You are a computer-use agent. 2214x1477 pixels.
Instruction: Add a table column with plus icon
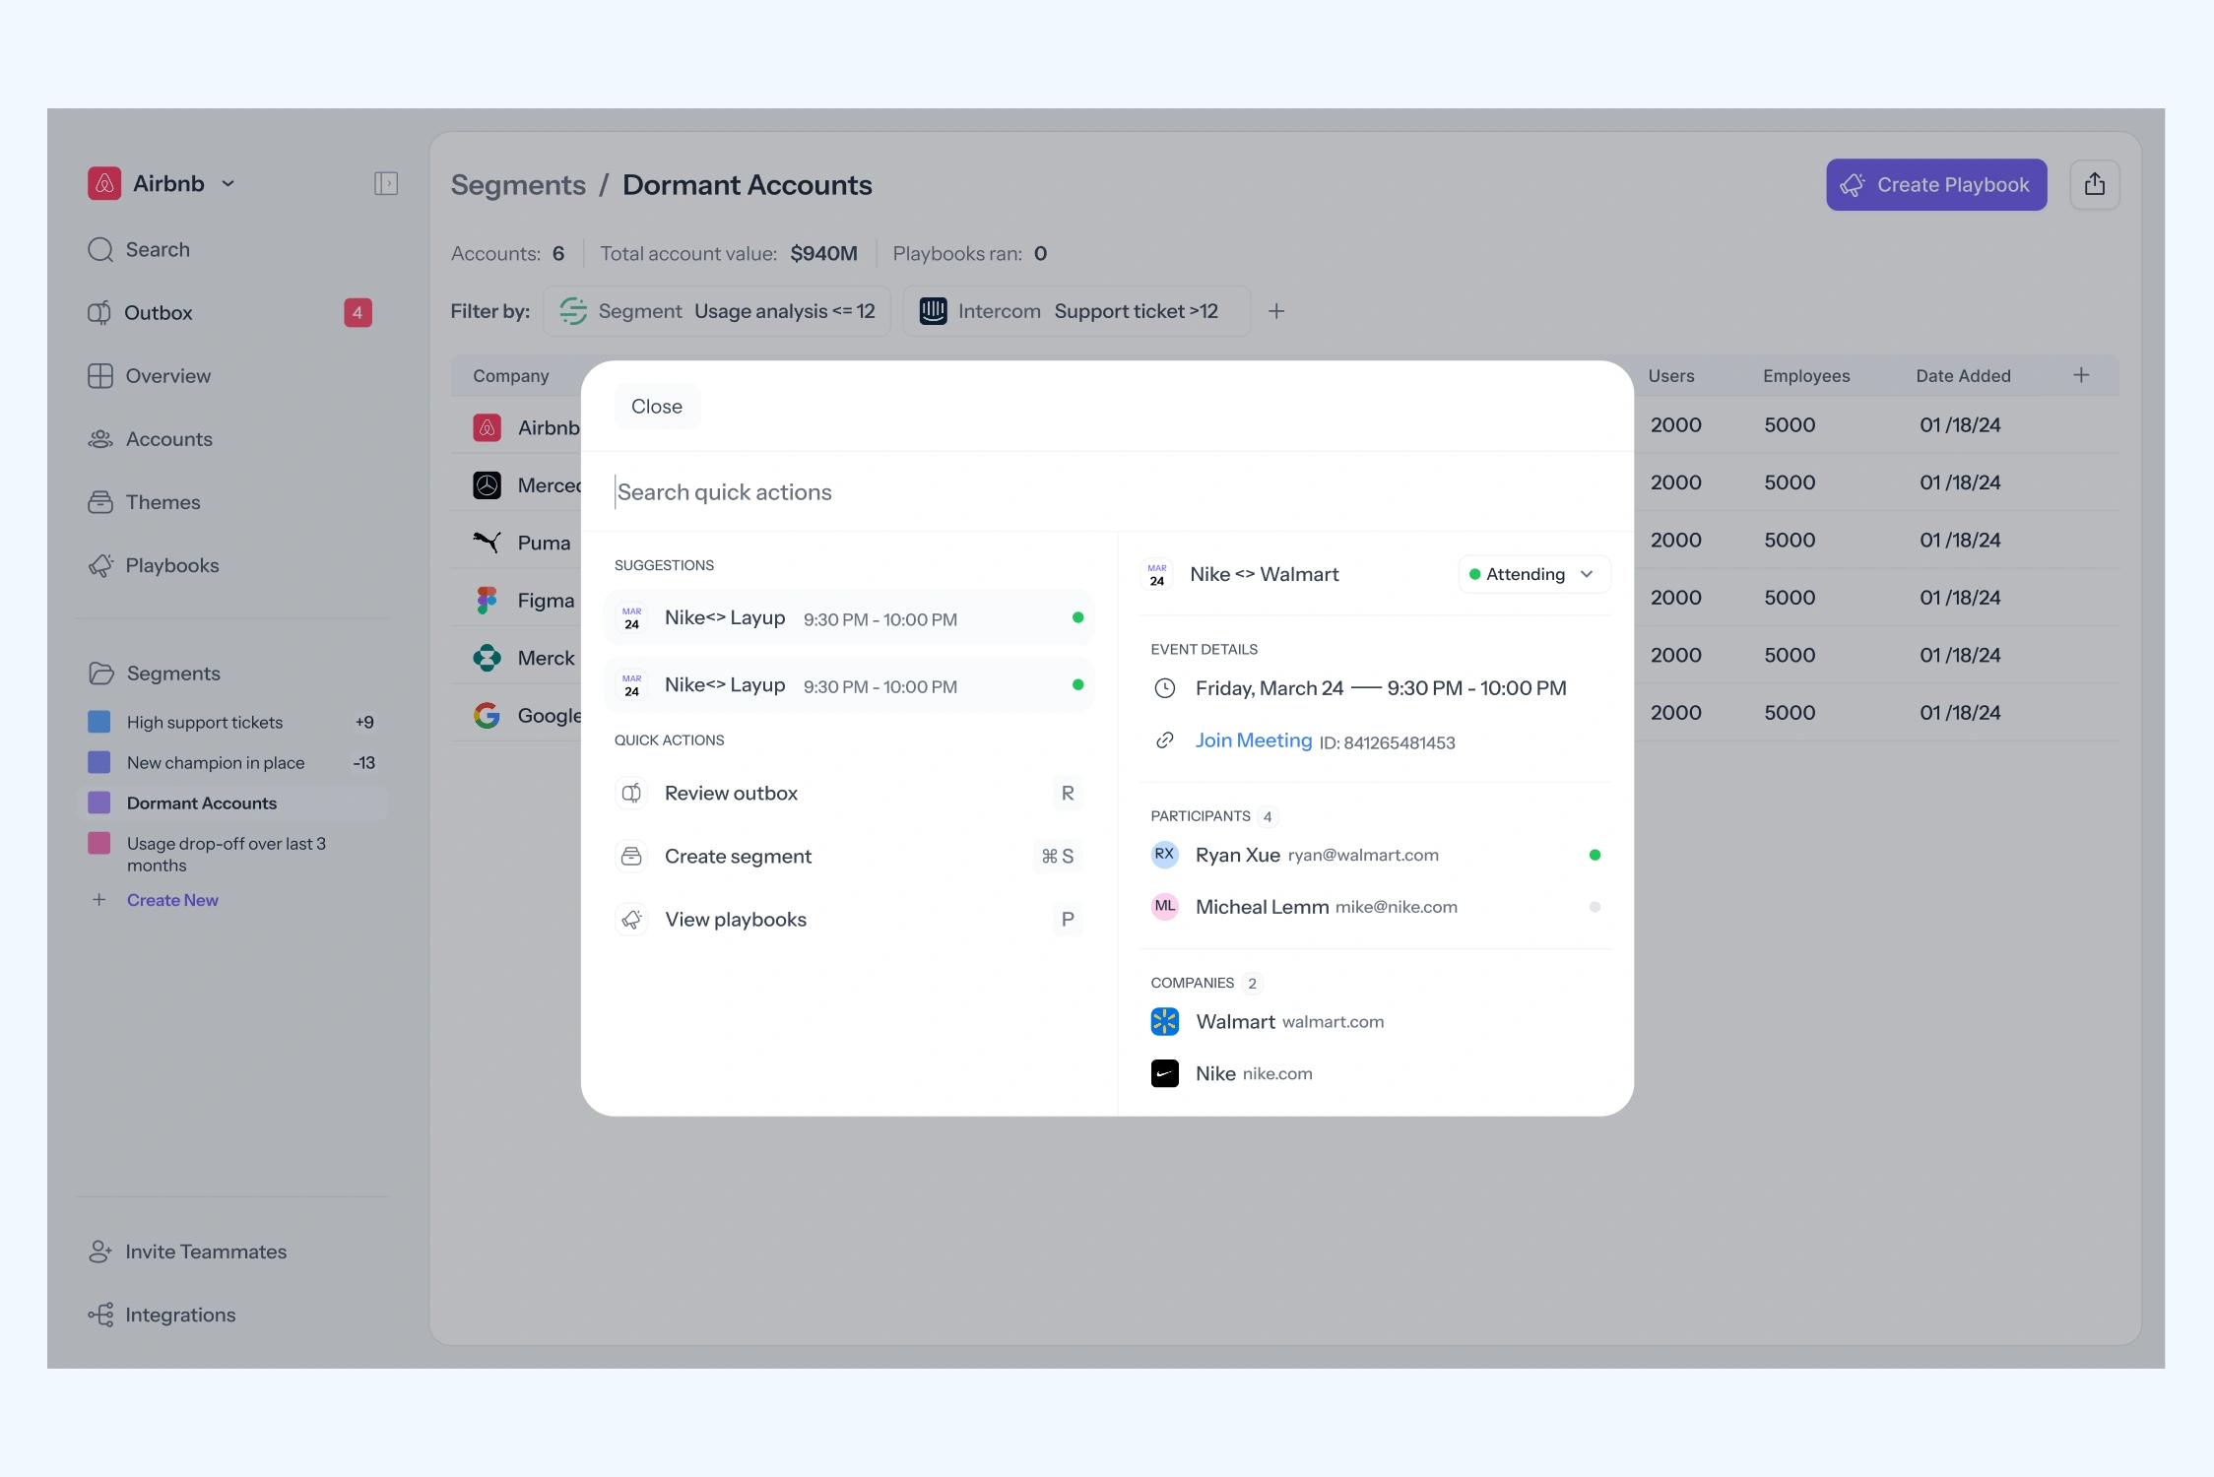click(x=2081, y=375)
